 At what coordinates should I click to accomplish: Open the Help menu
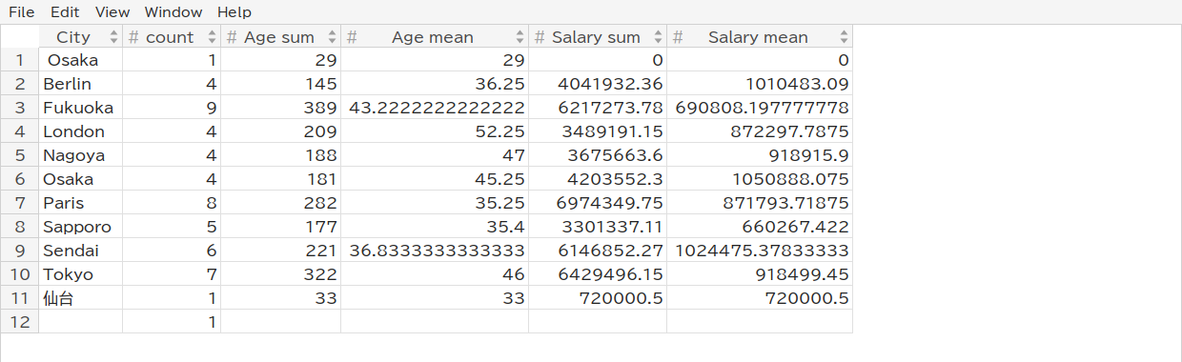click(234, 12)
